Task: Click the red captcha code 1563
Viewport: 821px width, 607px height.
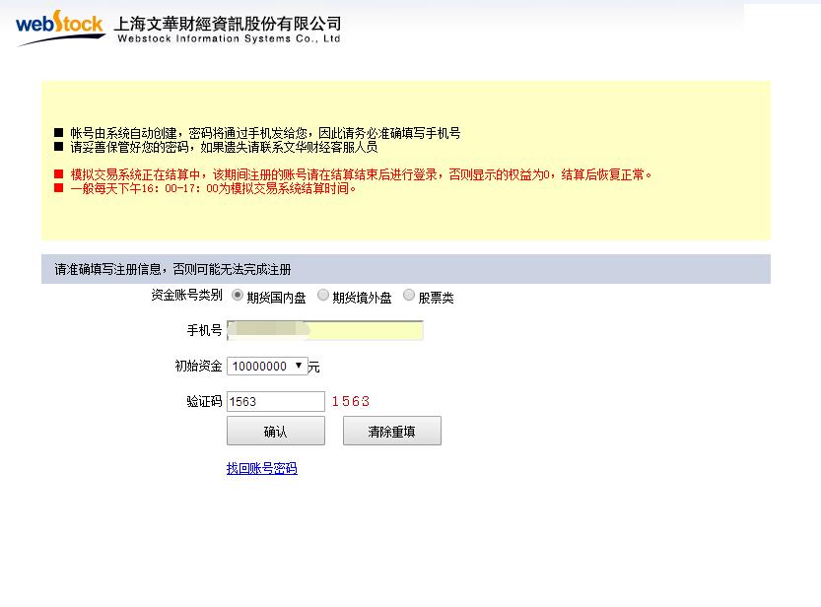Action: point(352,400)
